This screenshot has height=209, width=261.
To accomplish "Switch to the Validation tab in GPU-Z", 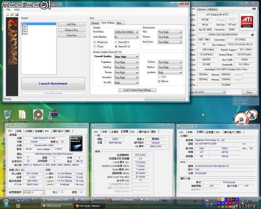I will tap(212, 9).
